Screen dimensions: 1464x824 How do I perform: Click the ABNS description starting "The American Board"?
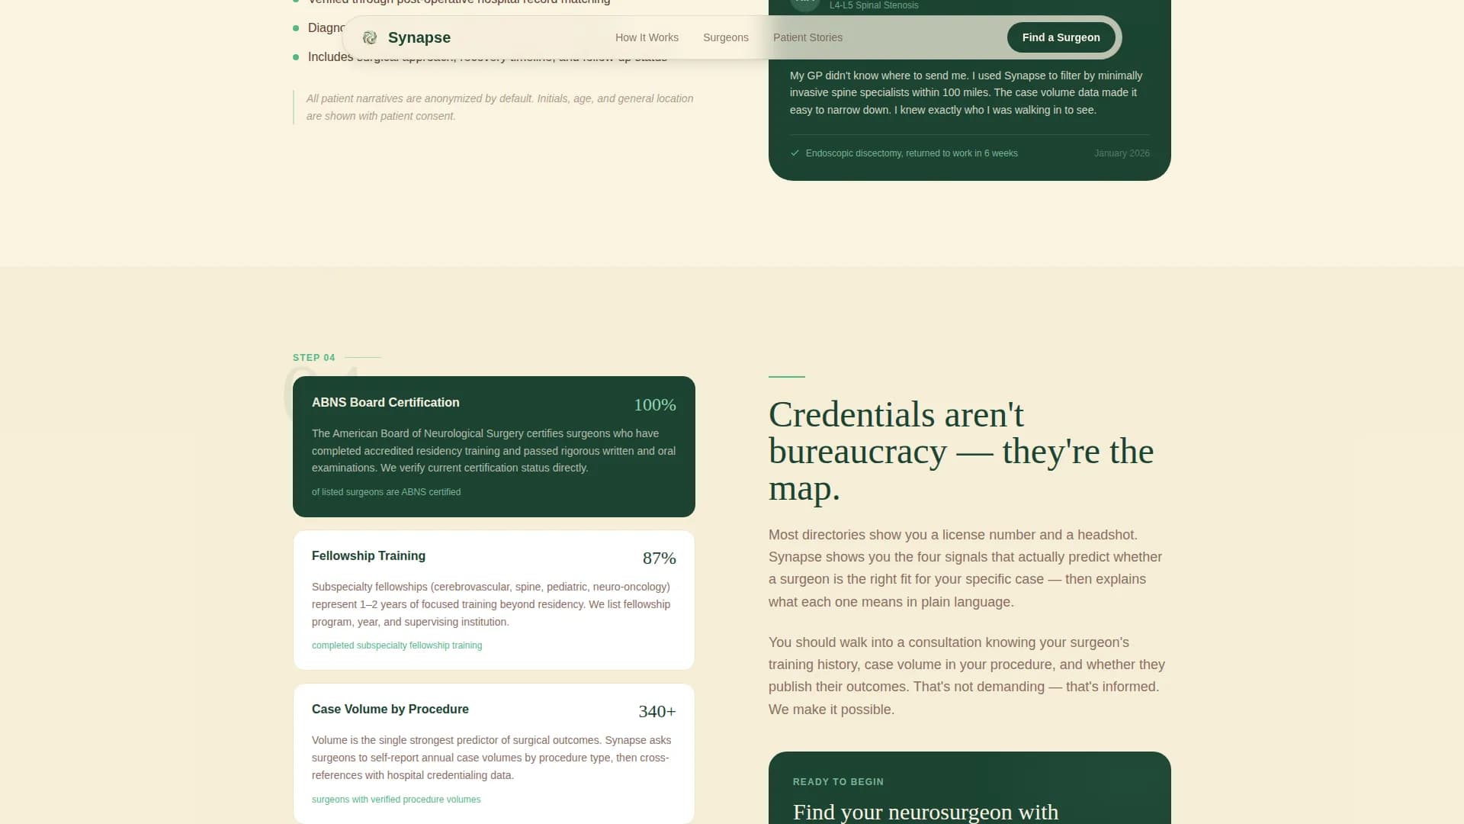[x=493, y=450]
